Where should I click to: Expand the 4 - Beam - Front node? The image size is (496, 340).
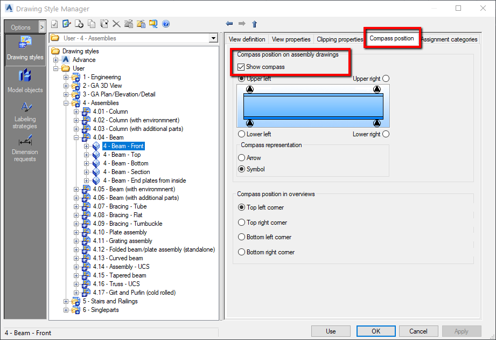click(x=86, y=146)
